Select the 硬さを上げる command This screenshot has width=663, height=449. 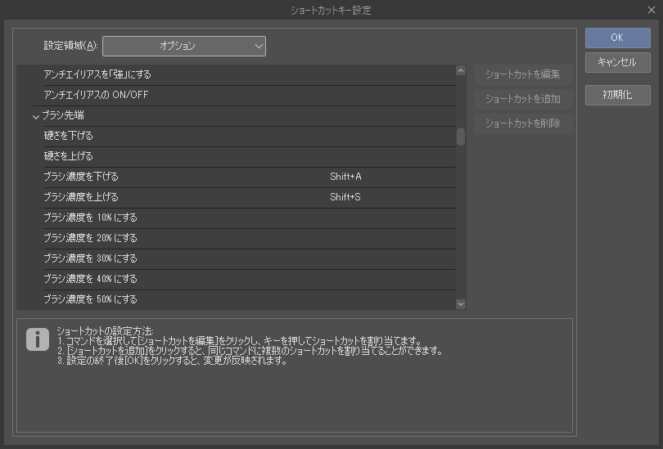250,157
